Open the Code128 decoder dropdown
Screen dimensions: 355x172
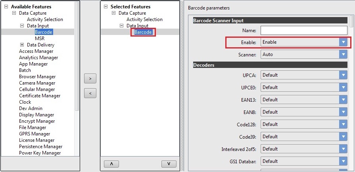tap(343, 124)
